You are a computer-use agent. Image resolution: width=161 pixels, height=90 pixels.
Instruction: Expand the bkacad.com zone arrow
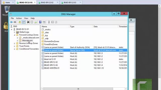[17, 40]
